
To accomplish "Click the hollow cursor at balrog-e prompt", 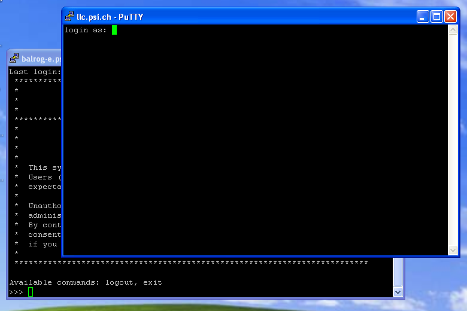I will [x=31, y=292].
